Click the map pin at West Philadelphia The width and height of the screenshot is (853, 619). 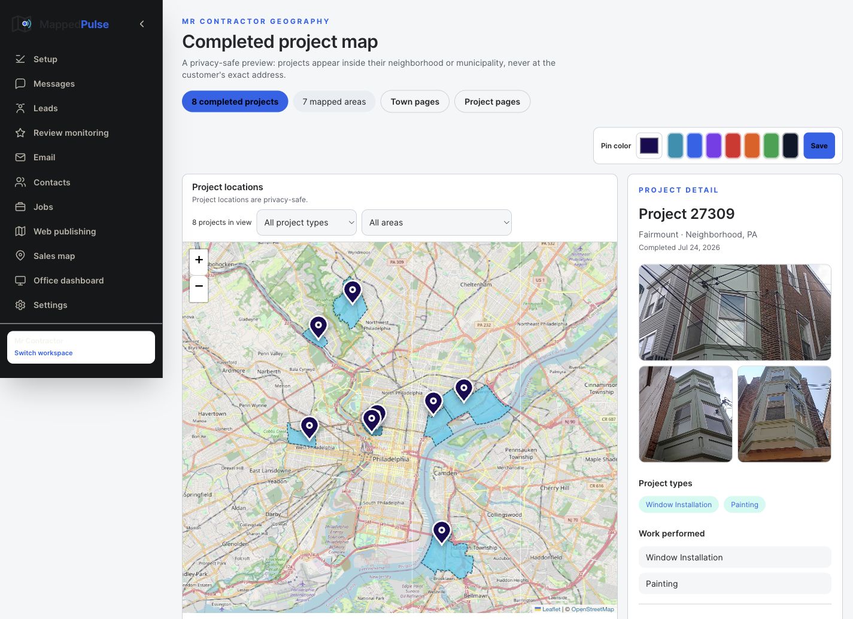[x=309, y=428]
